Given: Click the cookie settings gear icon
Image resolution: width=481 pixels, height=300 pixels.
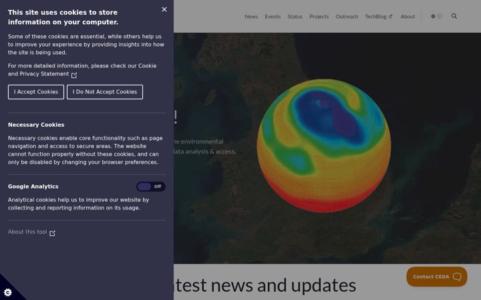Looking at the screenshot, I should [x=7, y=293].
